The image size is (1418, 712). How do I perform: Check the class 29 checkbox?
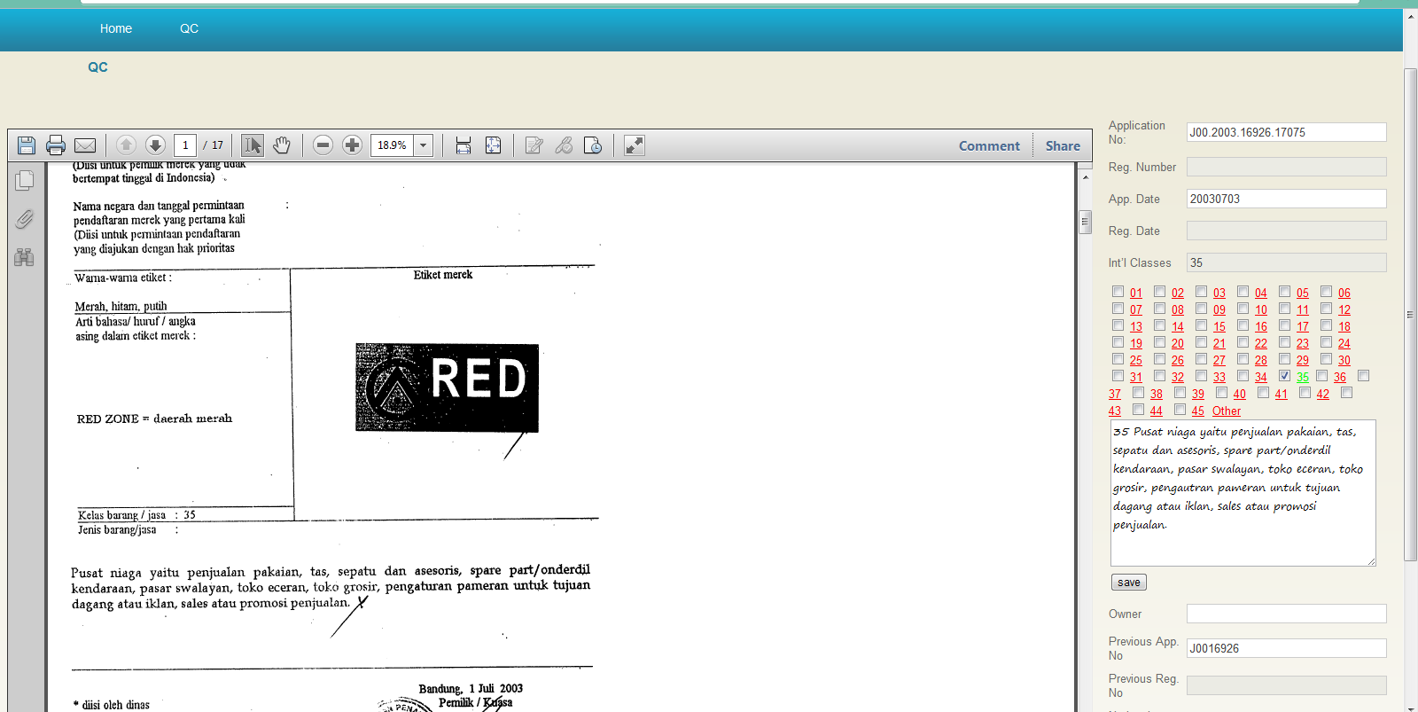pyautogui.click(x=1285, y=359)
